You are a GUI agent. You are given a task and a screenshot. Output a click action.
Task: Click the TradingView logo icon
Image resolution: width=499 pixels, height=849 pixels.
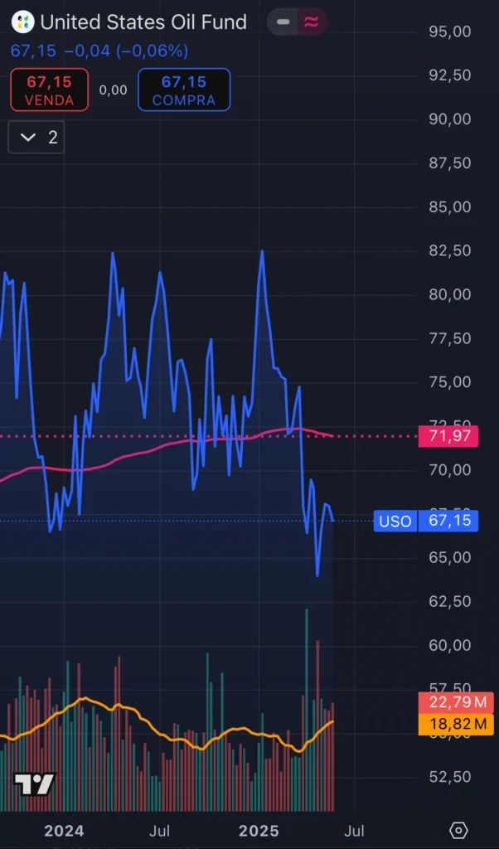(35, 784)
